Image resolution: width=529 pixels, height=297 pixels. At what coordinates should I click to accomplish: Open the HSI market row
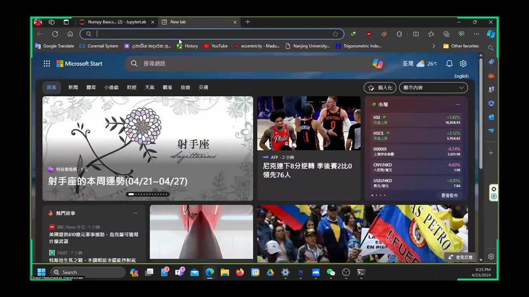pos(416,120)
